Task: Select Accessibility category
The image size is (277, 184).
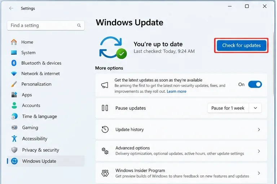Action: 46,139
